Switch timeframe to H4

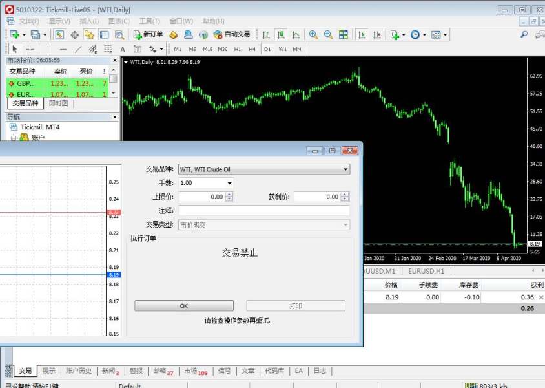(252, 49)
